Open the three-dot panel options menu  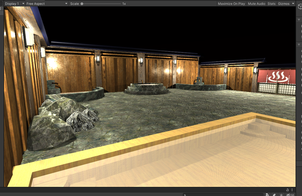point(292,190)
